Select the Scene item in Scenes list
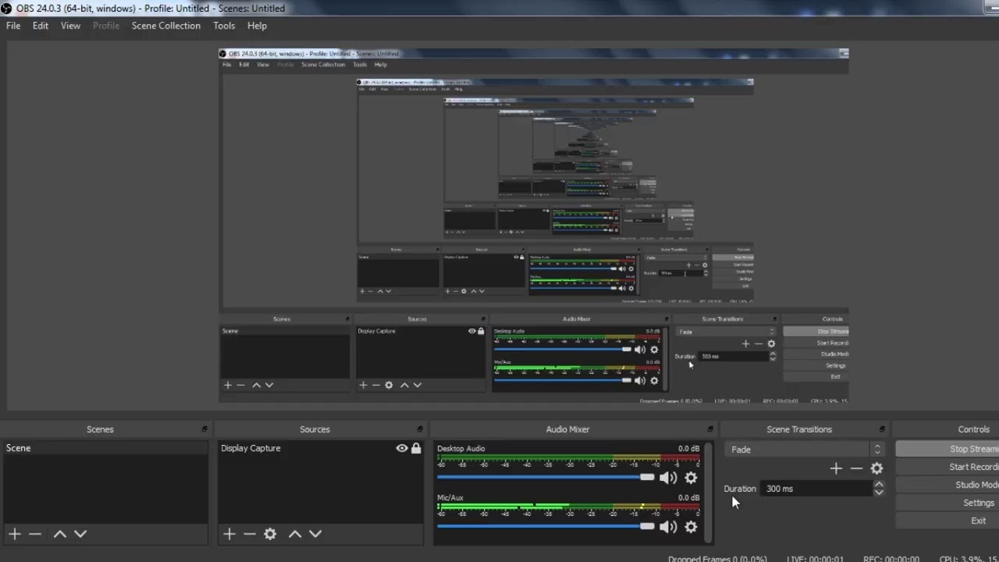 click(105, 448)
